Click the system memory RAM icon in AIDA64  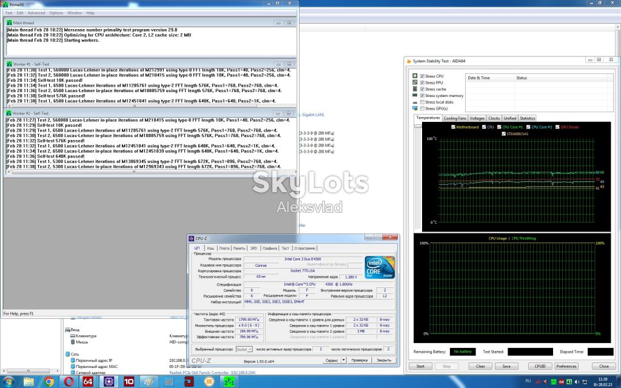point(415,95)
